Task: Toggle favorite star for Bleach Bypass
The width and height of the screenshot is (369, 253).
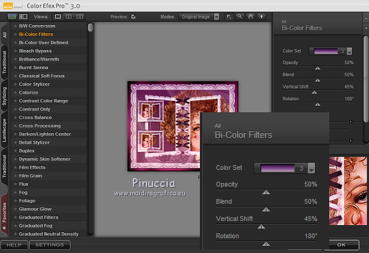Action: pyautogui.click(x=15, y=51)
